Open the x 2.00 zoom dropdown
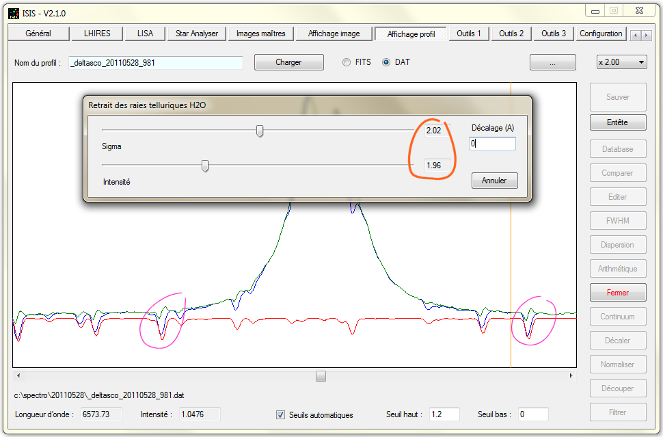 [621, 62]
